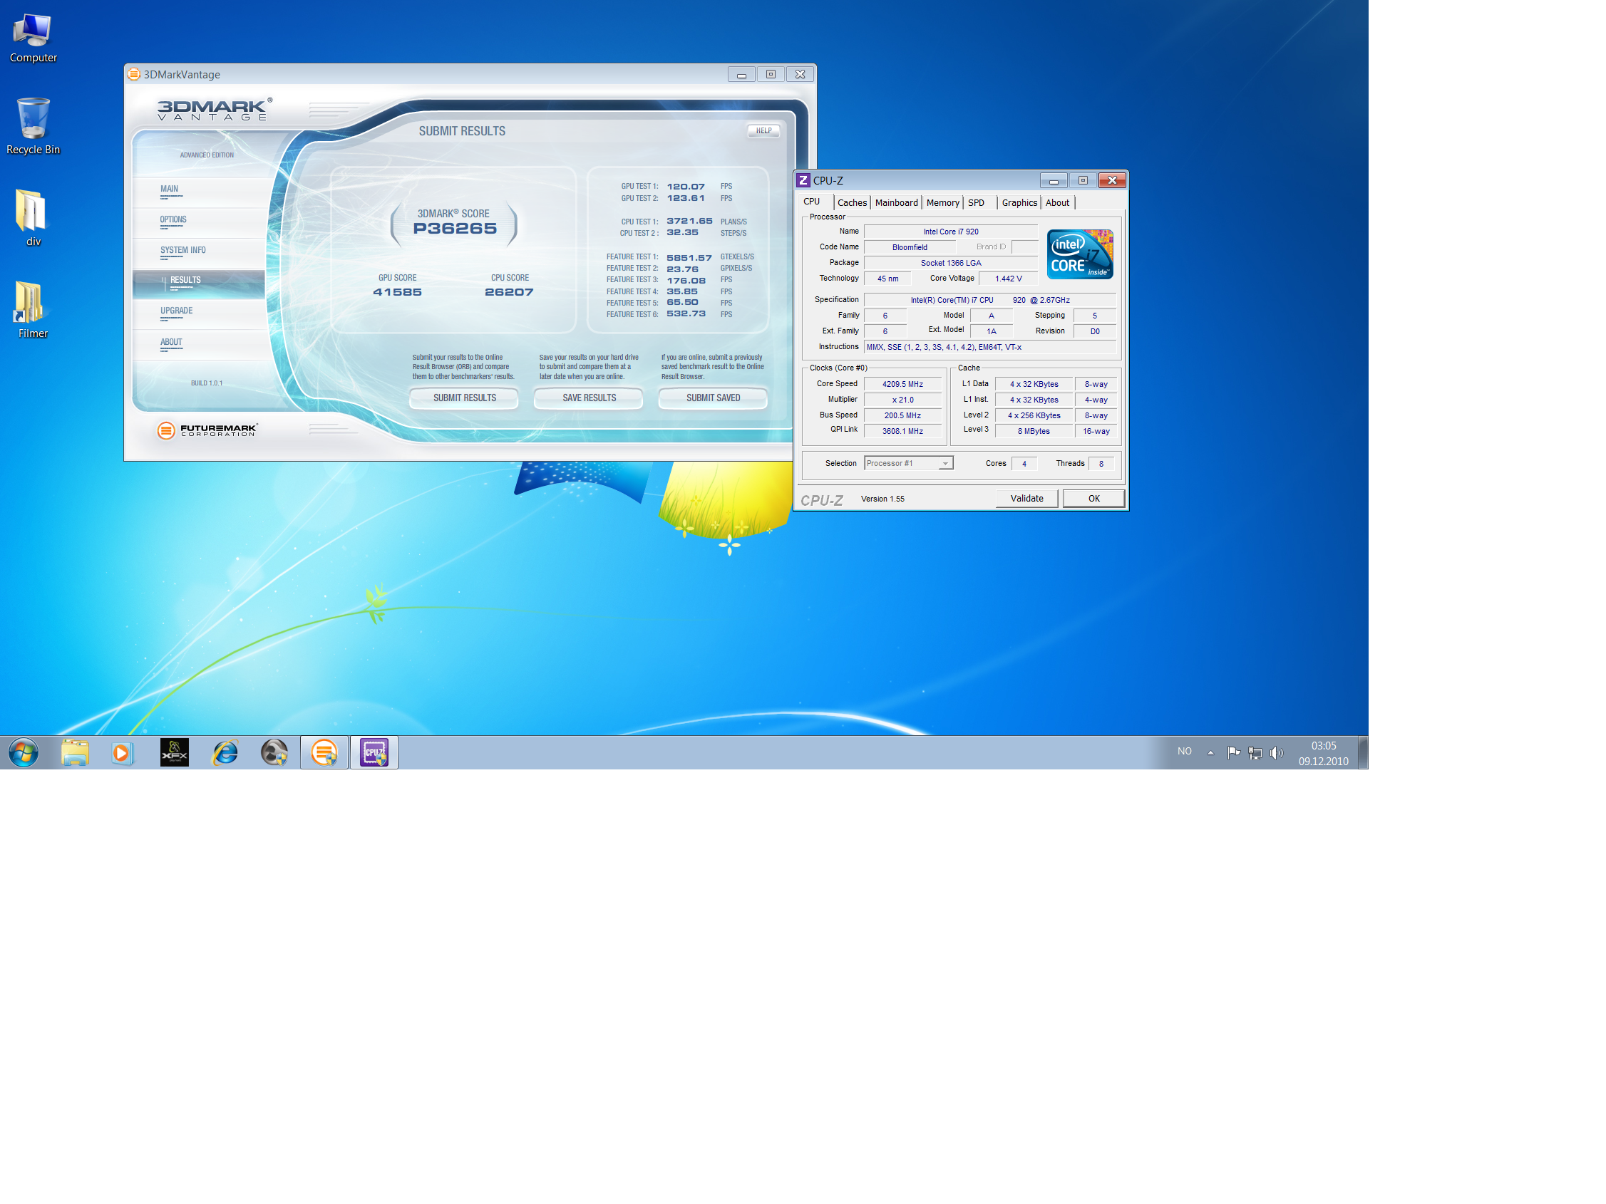The image size is (1606, 1204).
Task: Click the Validate button in CPU-Z
Action: (1026, 499)
